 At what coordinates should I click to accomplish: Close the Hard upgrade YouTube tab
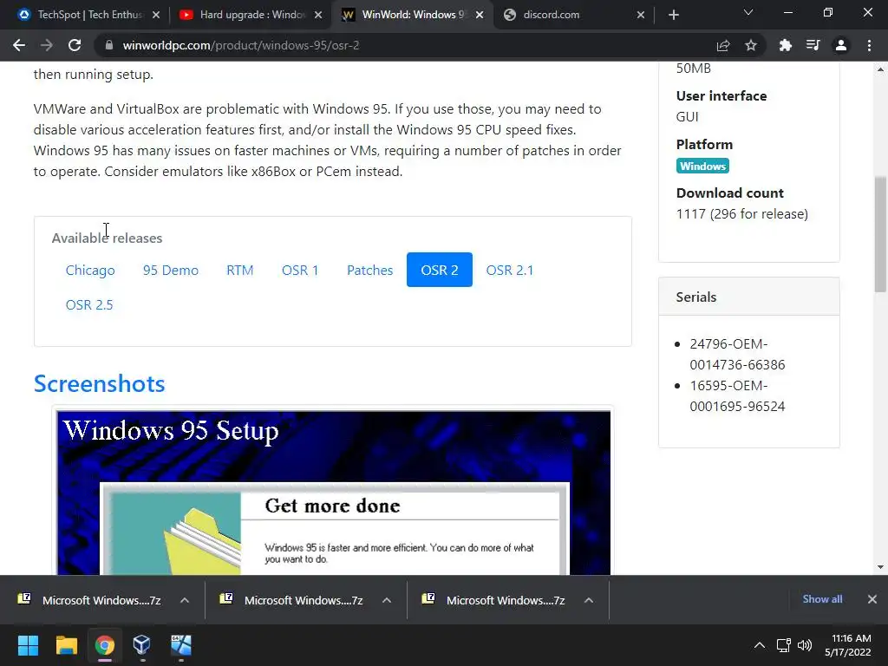click(318, 15)
